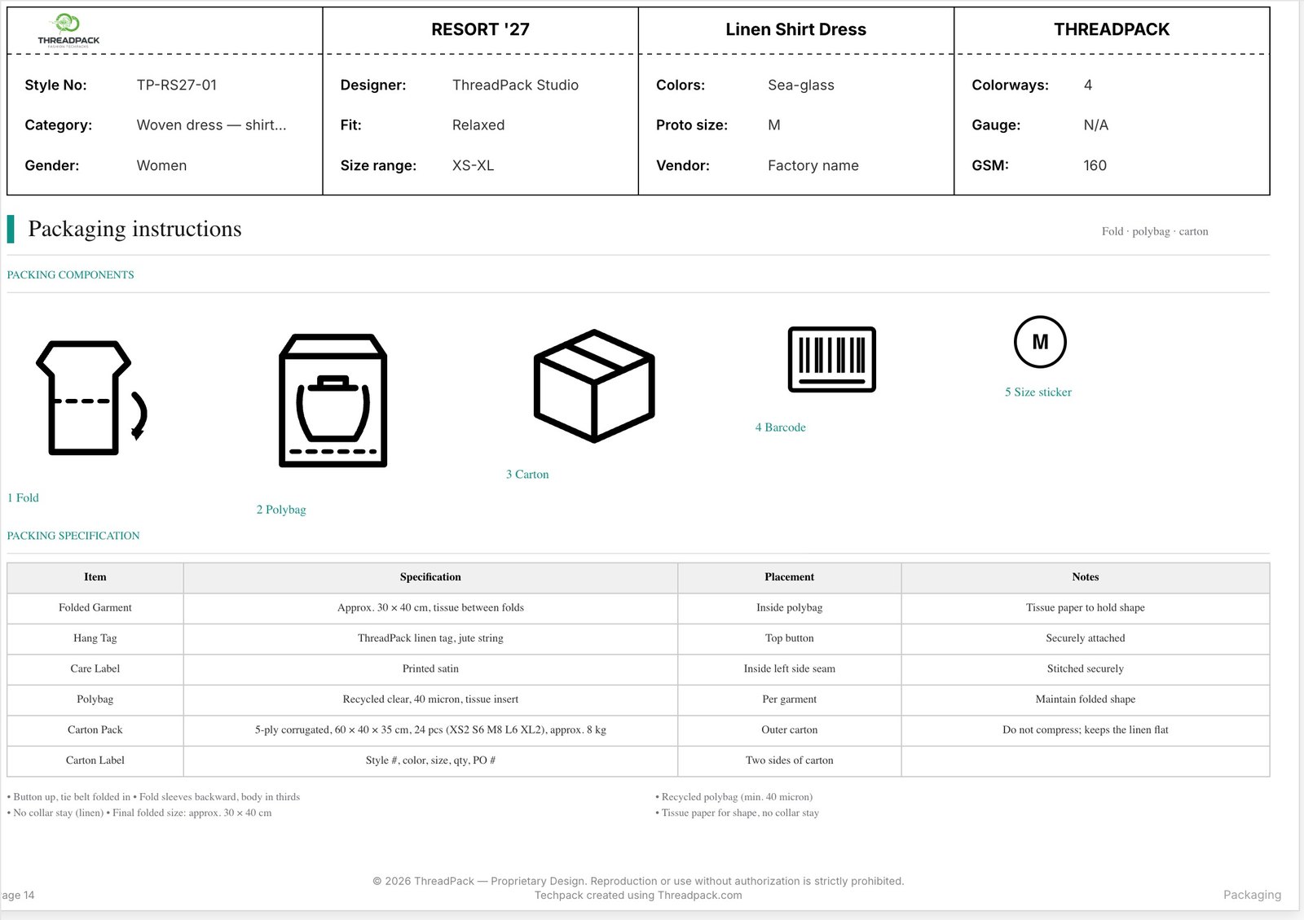Click the barcode icon

click(831, 359)
